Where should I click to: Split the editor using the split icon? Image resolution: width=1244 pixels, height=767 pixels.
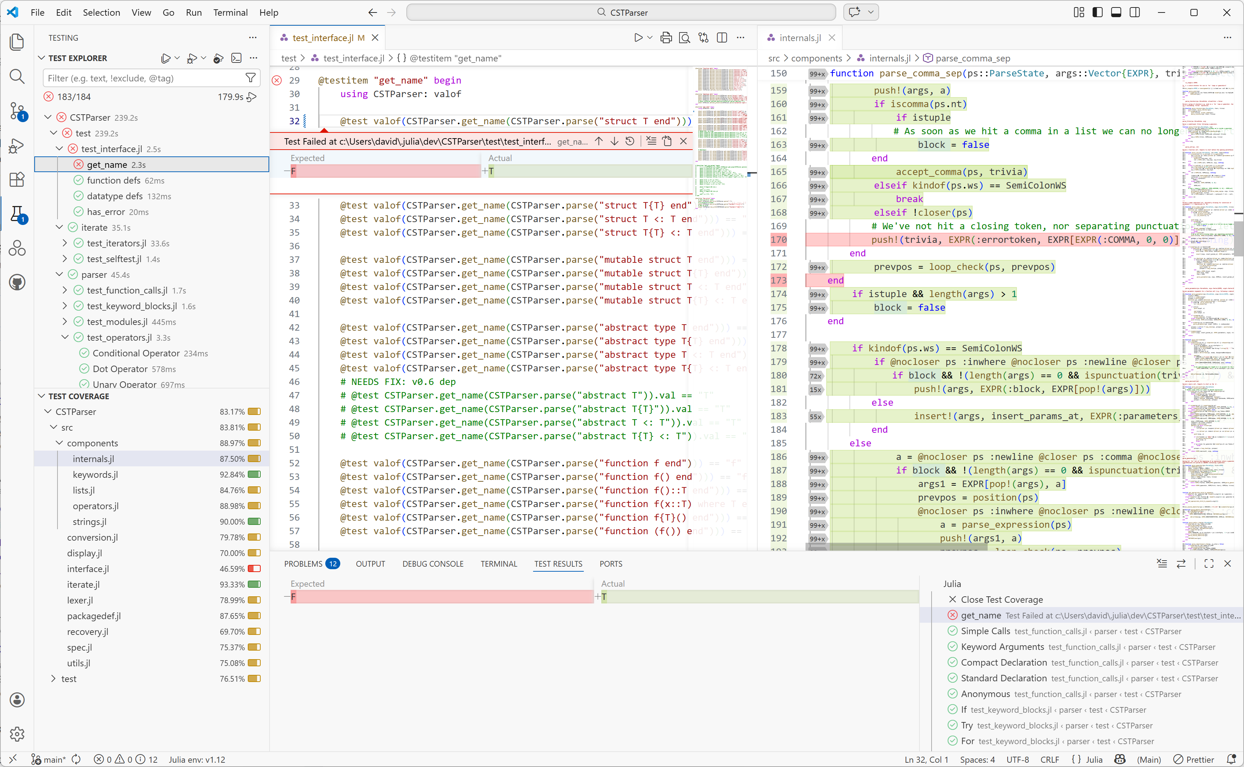click(722, 37)
